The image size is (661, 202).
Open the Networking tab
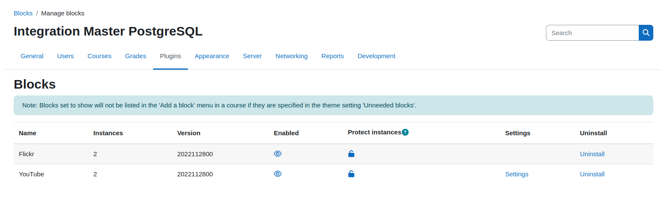pyautogui.click(x=291, y=56)
